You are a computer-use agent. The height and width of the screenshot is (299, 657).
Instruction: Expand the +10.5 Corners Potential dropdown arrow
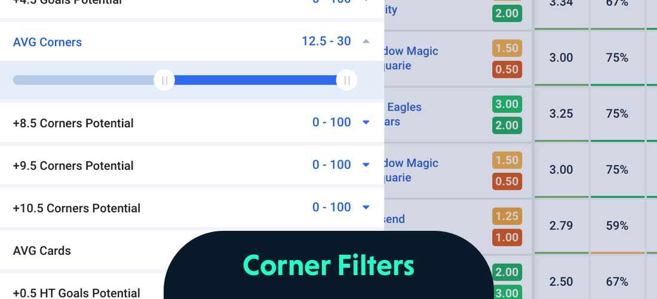tap(366, 208)
